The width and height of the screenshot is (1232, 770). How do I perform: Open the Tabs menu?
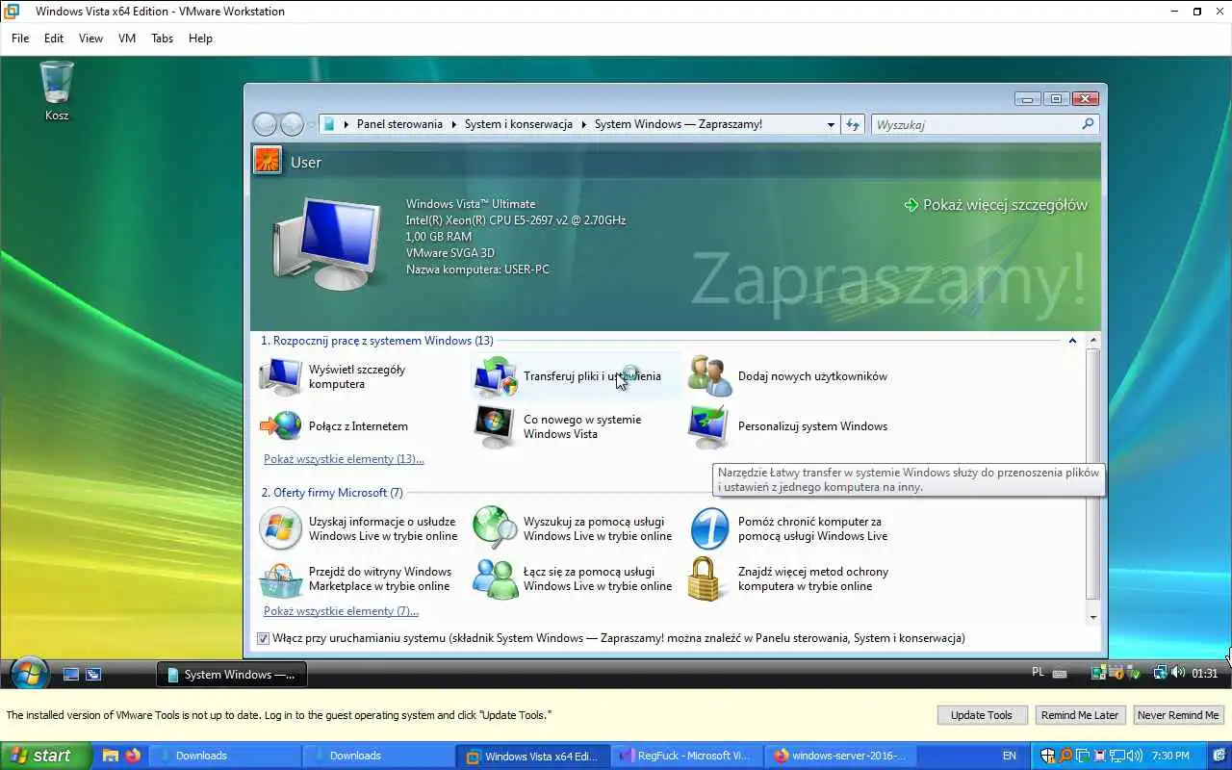162,38
